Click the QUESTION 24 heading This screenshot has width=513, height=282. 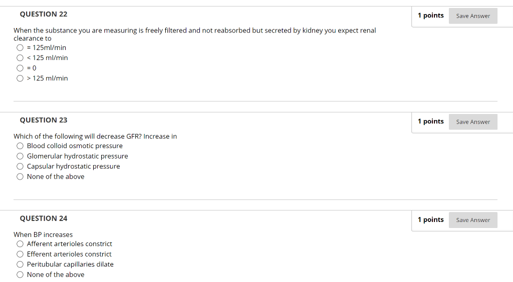(44, 218)
